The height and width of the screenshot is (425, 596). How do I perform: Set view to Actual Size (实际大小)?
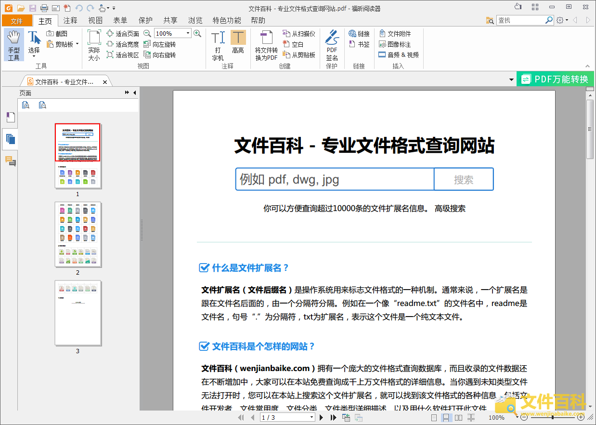tap(94, 44)
